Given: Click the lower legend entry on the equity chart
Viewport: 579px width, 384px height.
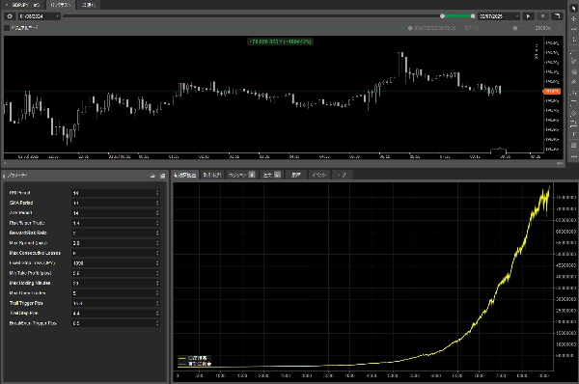Looking at the screenshot, I should (x=194, y=364).
